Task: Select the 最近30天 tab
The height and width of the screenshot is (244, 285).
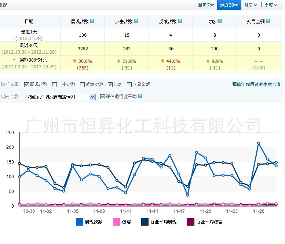Action: coord(229,5)
